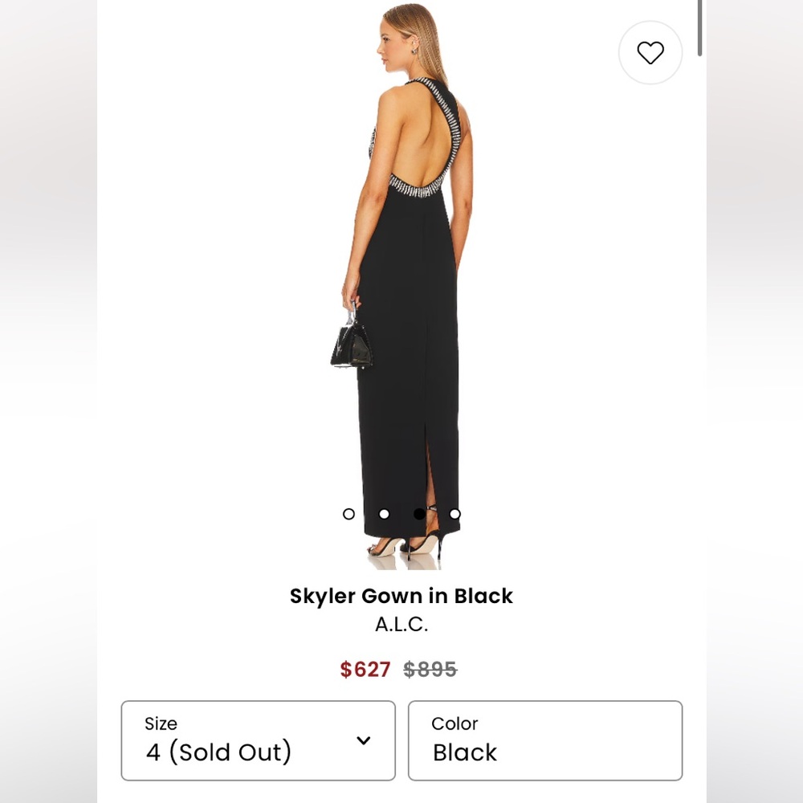Favorite the gown using the heart icon

650,52
